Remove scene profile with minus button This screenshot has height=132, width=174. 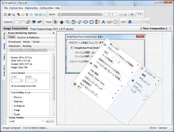coord(52,121)
